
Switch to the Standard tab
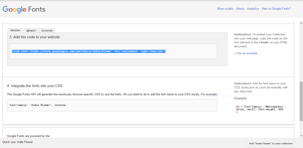click(x=15, y=31)
